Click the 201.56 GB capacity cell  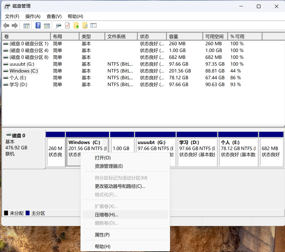point(180,71)
